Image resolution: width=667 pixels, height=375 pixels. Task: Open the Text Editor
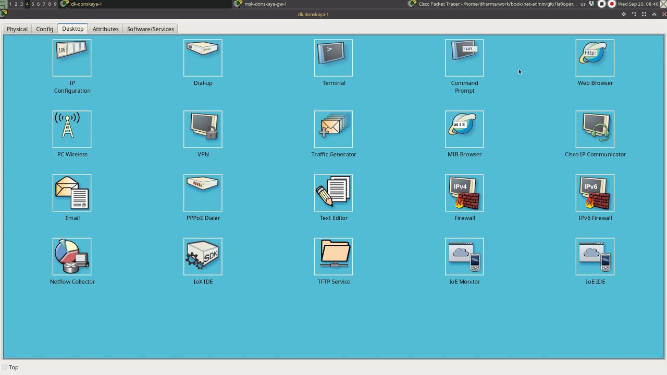click(333, 193)
